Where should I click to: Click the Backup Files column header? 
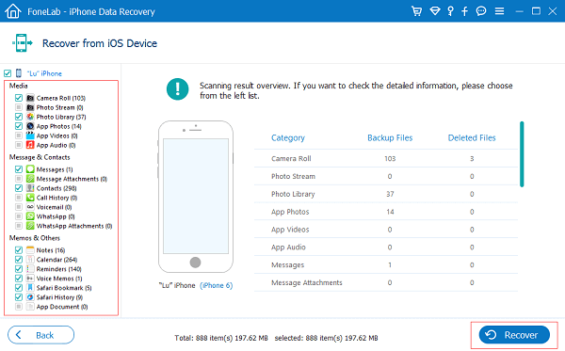[x=390, y=138]
